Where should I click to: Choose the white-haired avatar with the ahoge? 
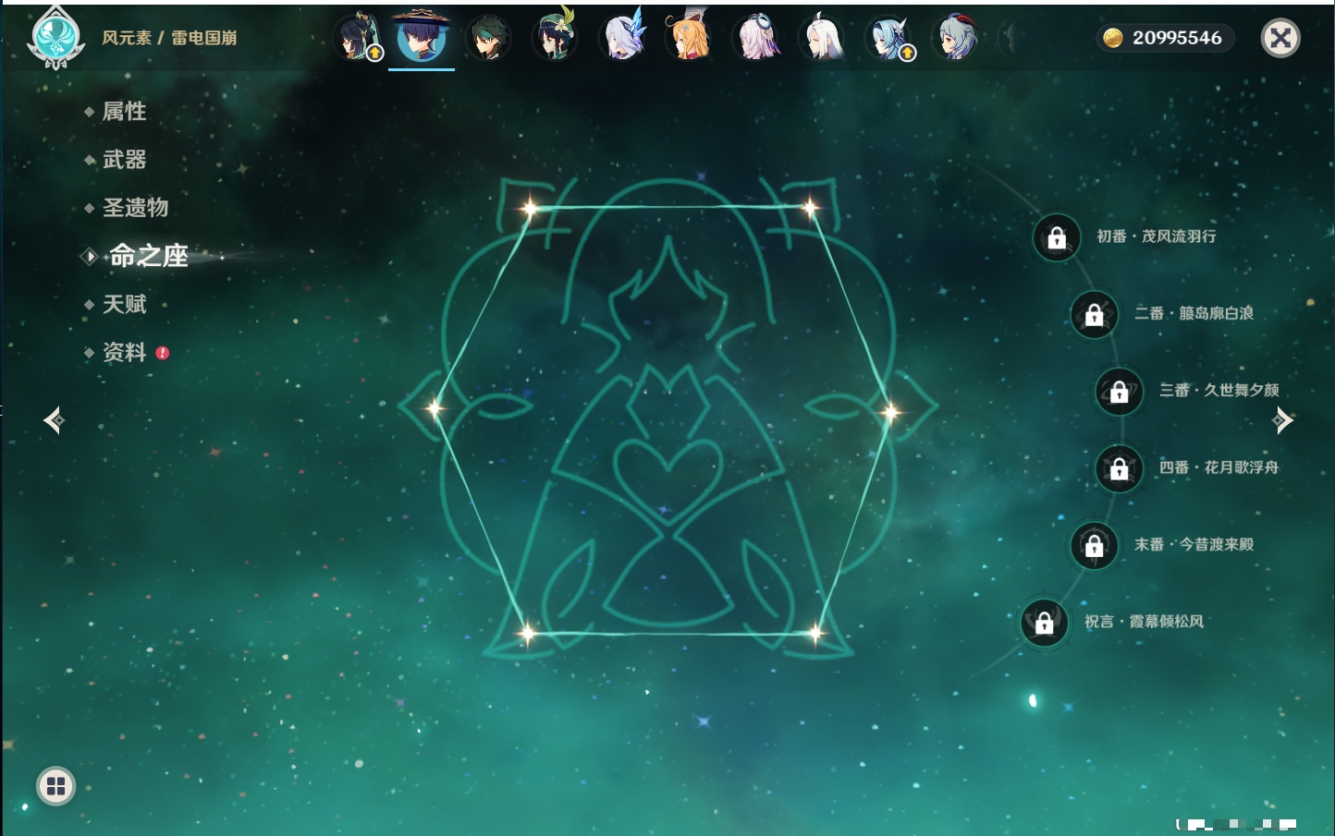click(821, 39)
